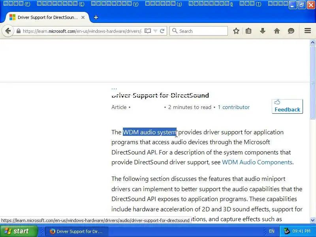Open the menu bar item marked B
Screen dimensions: 316x237
click(x=211, y=4)
